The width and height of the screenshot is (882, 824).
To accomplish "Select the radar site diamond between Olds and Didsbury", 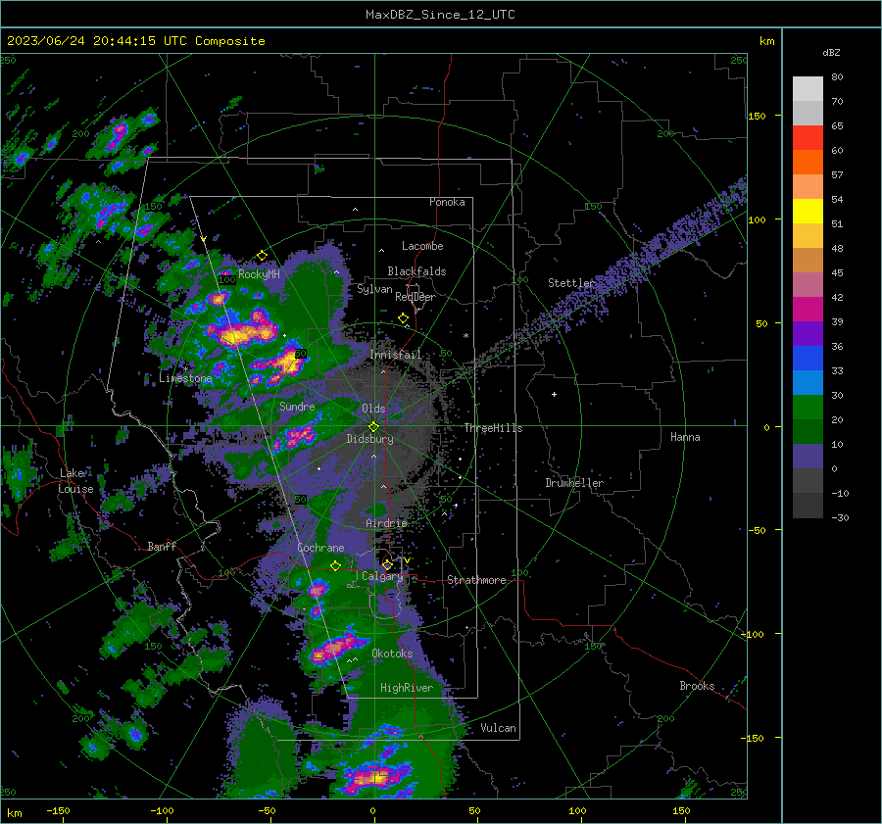I will click(x=373, y=427).
